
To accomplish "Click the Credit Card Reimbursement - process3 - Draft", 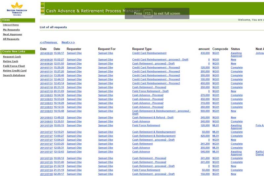I will click(160, 60).
